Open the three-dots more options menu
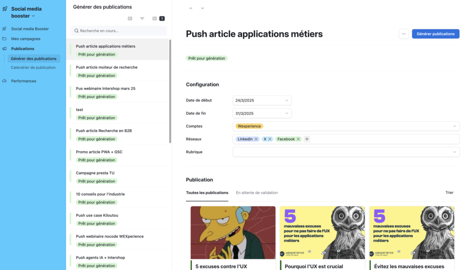This screenshot has height=270, width=467. tap(404, 34)
